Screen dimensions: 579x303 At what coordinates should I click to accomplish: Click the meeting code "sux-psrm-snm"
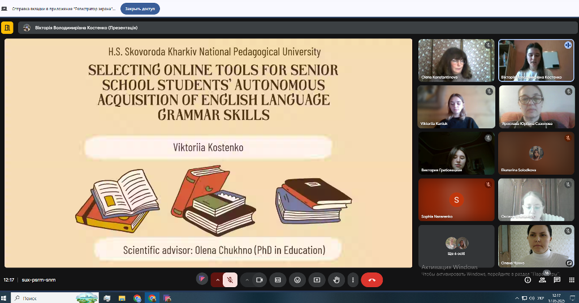[x=39, y=280]
